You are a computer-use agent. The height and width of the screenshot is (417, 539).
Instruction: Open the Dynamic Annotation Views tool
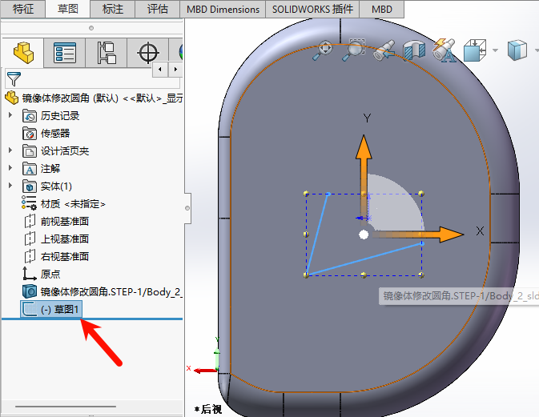(x=443, y=50)
